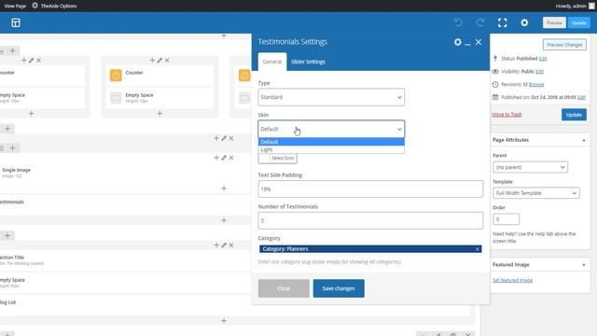Click X icon directly above Section Title element
597x336 pixels.
tap(231, 245)
